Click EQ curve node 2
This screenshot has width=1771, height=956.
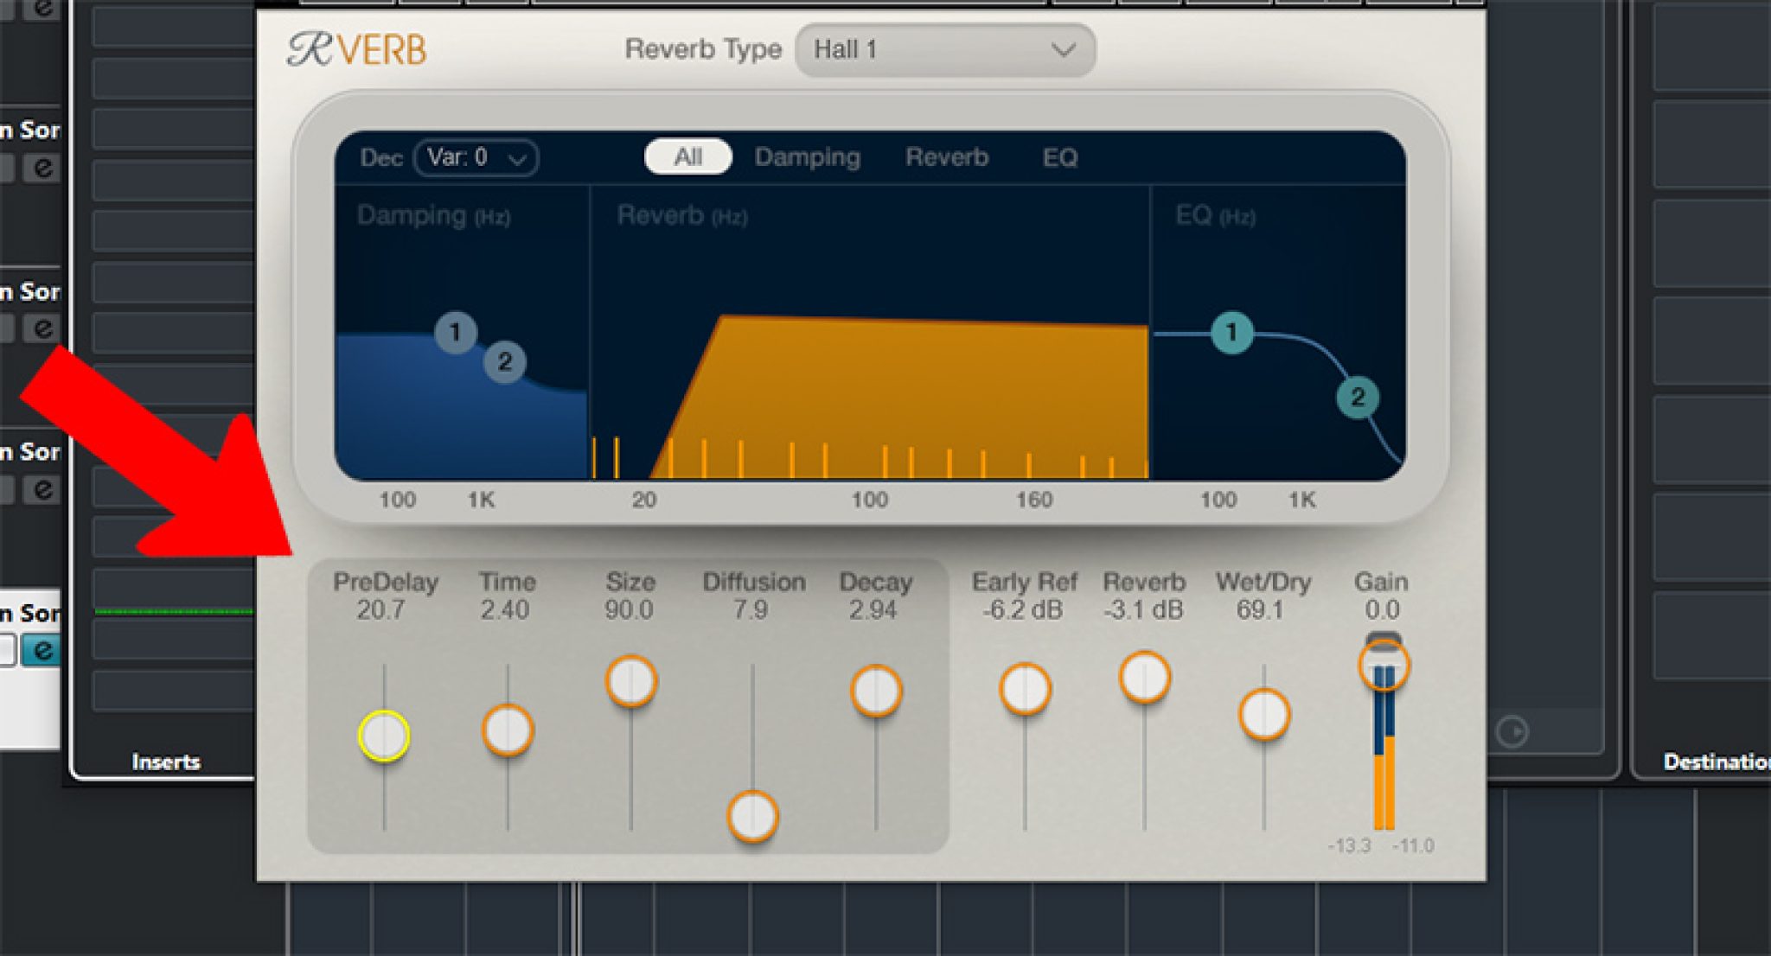point(1355,397)
